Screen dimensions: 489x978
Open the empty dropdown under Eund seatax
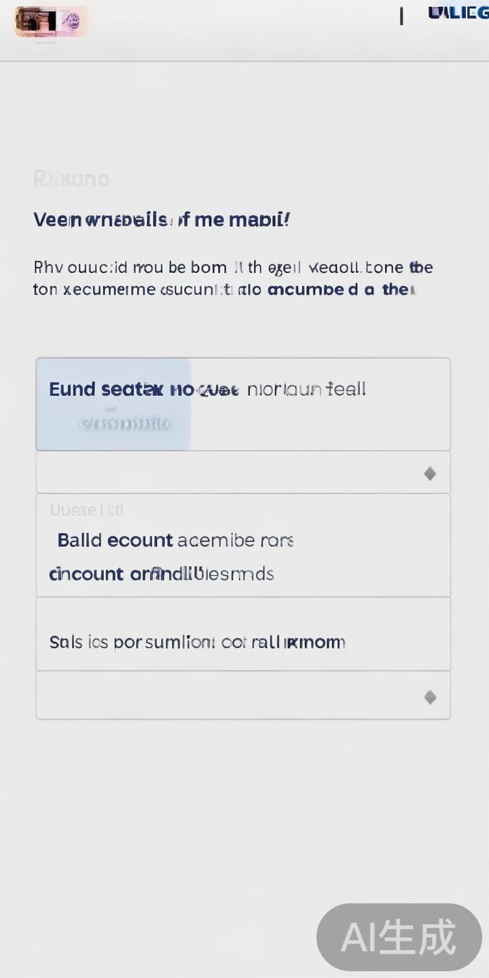click(x=242, y=473)
